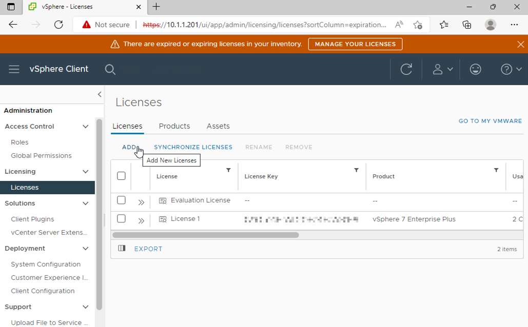Open the feedback smiley icon
The width and height of the screenshot is (528, 327).
pyautogui.click(x=475, y=69)
